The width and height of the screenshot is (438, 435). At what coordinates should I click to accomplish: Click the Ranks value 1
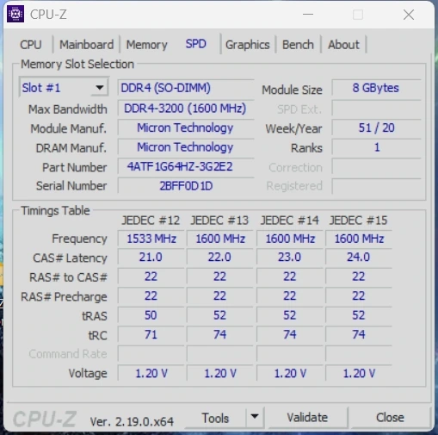(x=376, y=147)
